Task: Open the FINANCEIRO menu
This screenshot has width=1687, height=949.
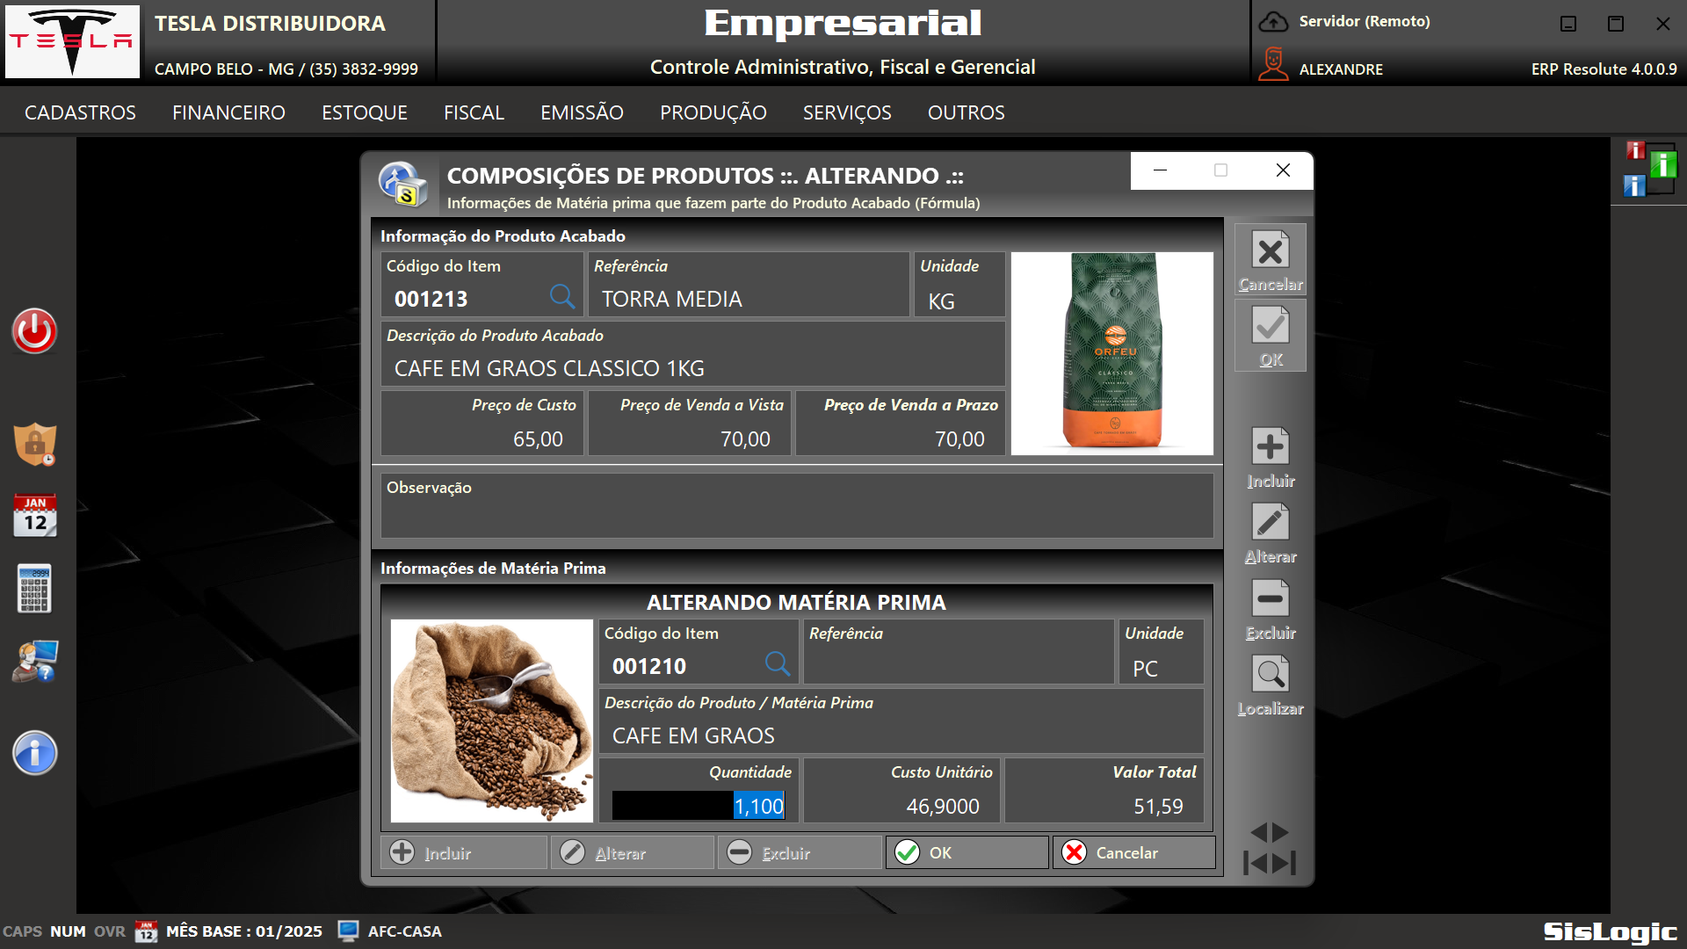Action: (x=228, y=112)
